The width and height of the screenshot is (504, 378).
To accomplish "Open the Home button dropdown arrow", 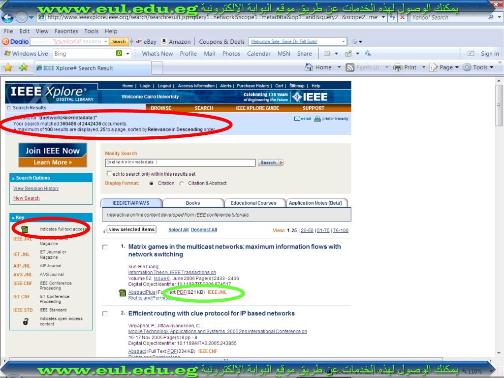I will click(339, 67).
